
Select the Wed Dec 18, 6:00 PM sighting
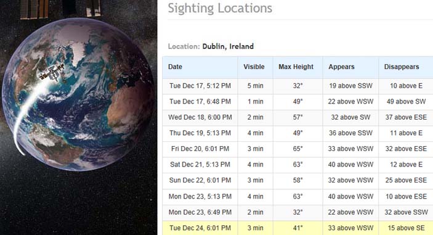pos(297,117)
